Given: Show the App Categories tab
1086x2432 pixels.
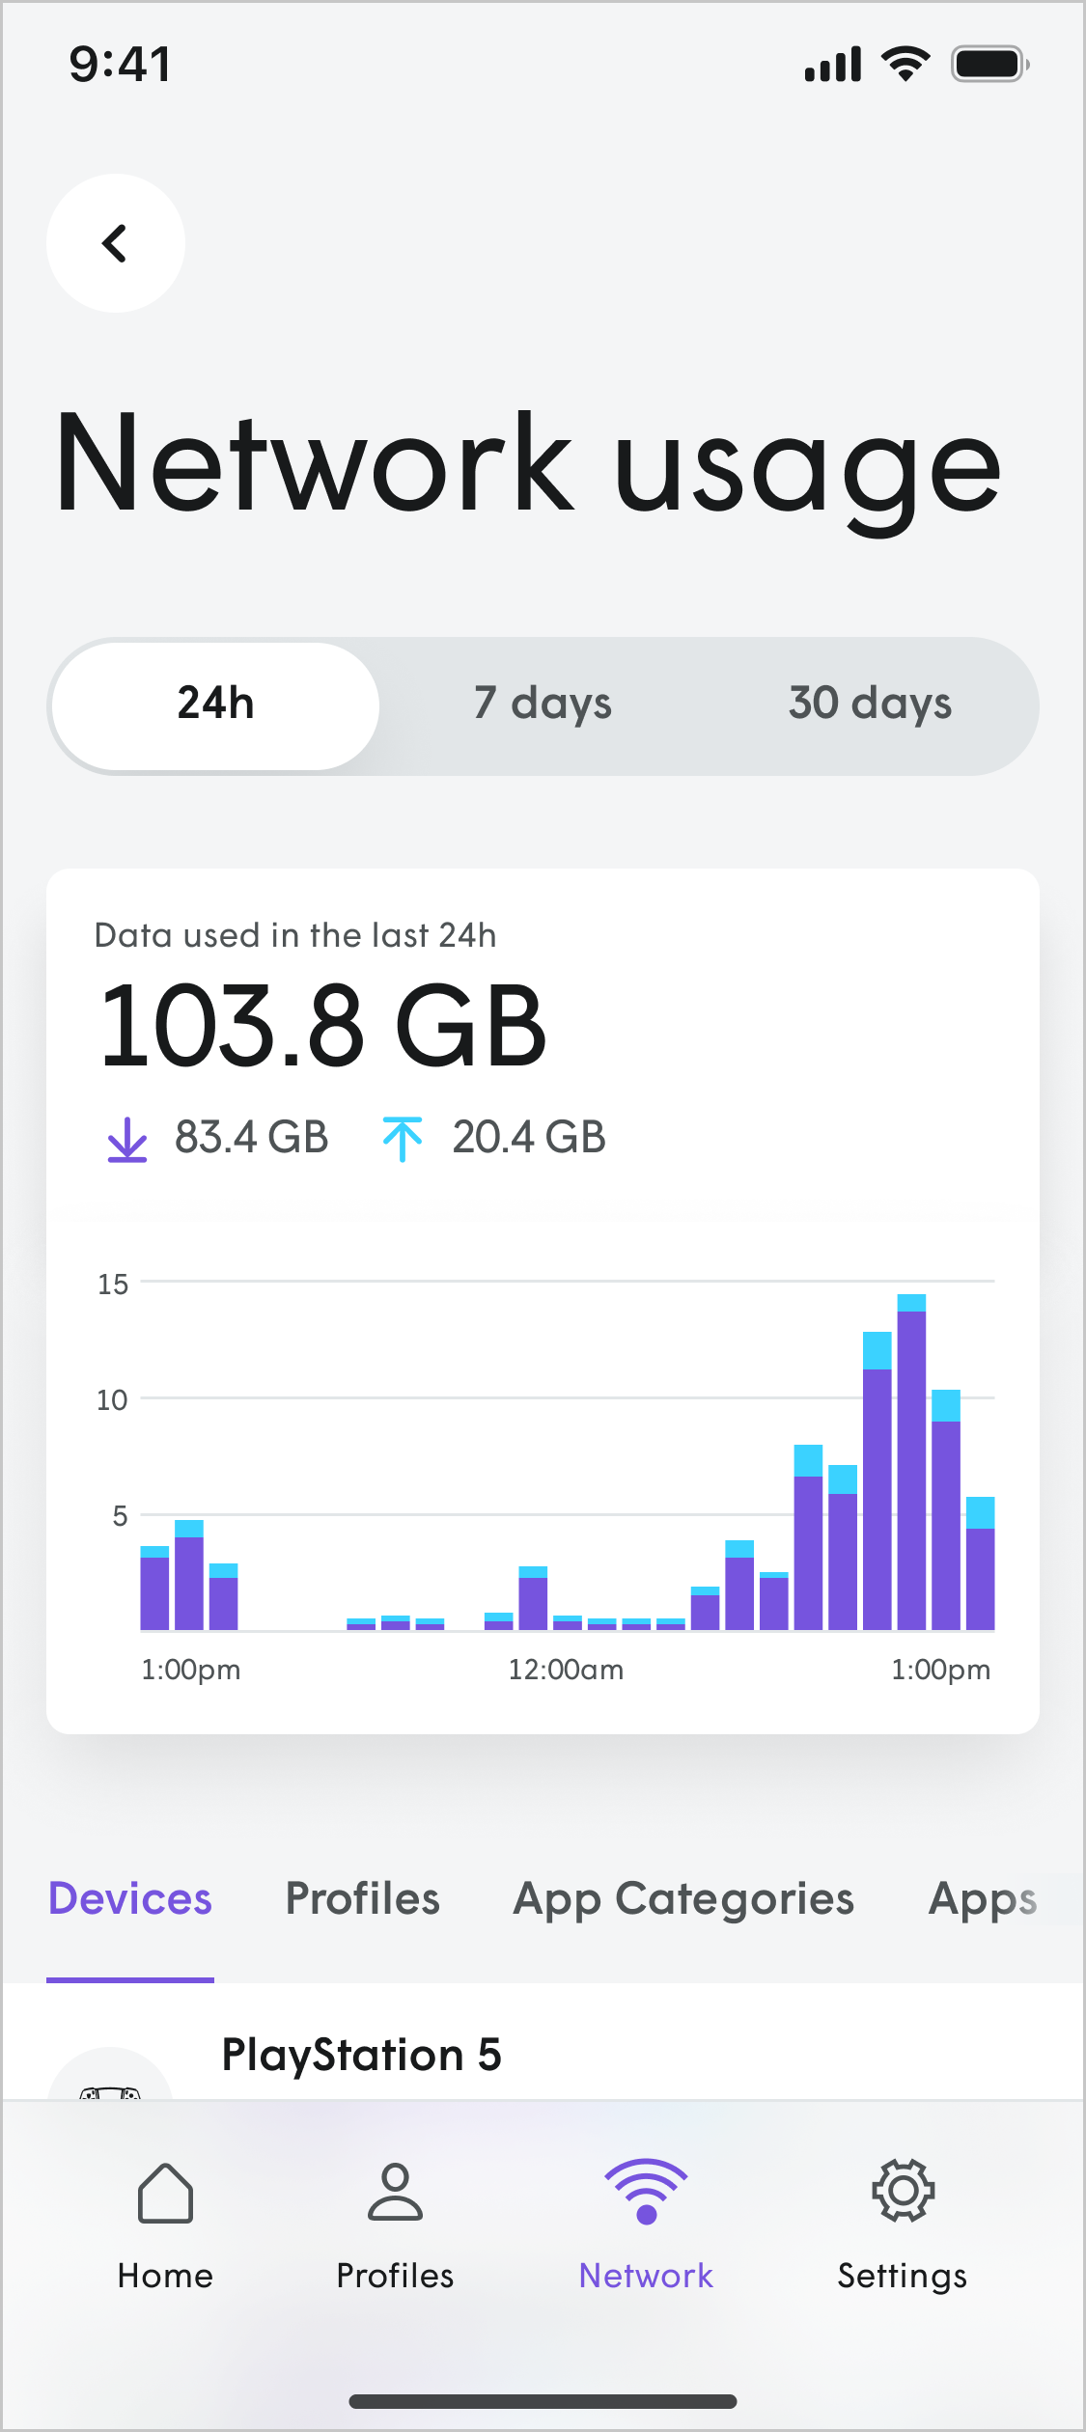Looking at the screenshot, I should tap(683, 1899).
